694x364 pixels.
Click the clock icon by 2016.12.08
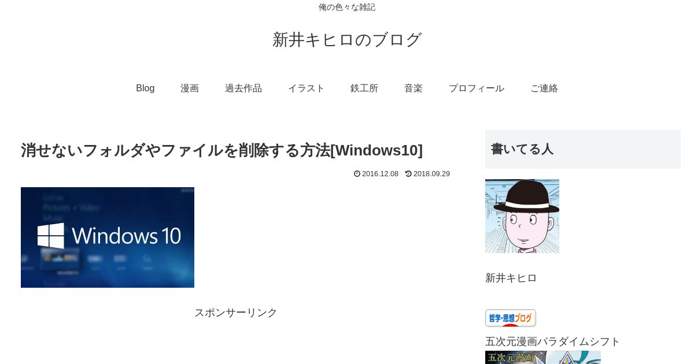click(x=357, y=174)
